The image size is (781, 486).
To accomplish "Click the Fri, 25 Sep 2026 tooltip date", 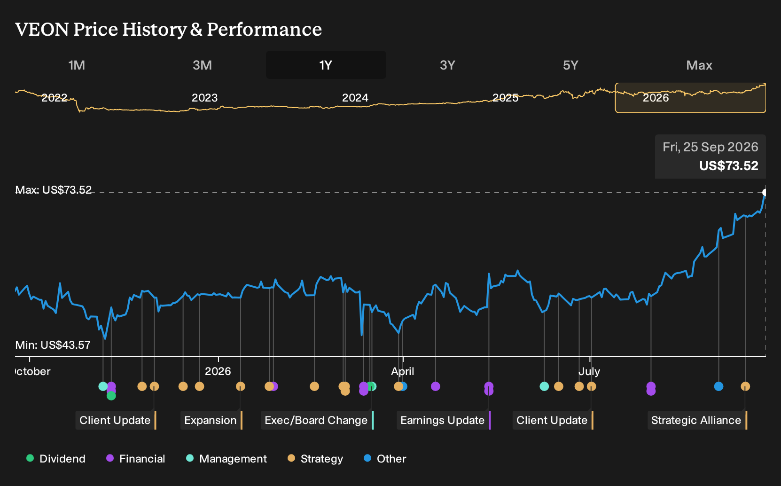I will tap(711, 147).
